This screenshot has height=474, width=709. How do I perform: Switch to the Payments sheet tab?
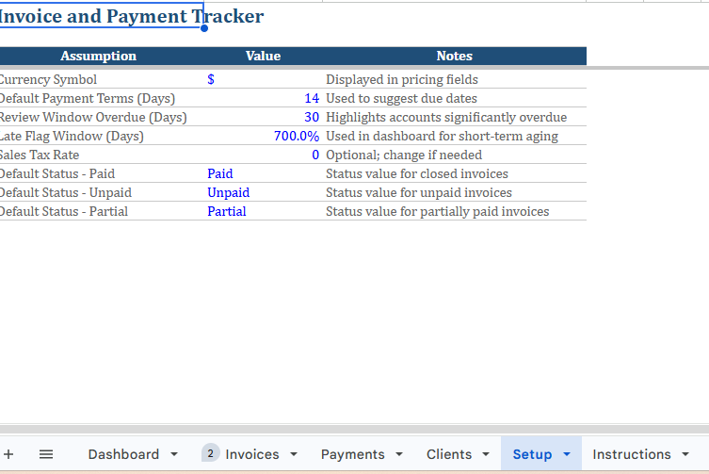tap(353, 454)
